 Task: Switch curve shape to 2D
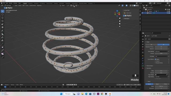click(151, 45)
